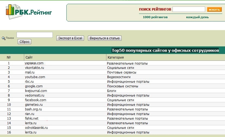225x137 pixels.
Task: Select fishki.net site cell
Action: tap(32, 118)
